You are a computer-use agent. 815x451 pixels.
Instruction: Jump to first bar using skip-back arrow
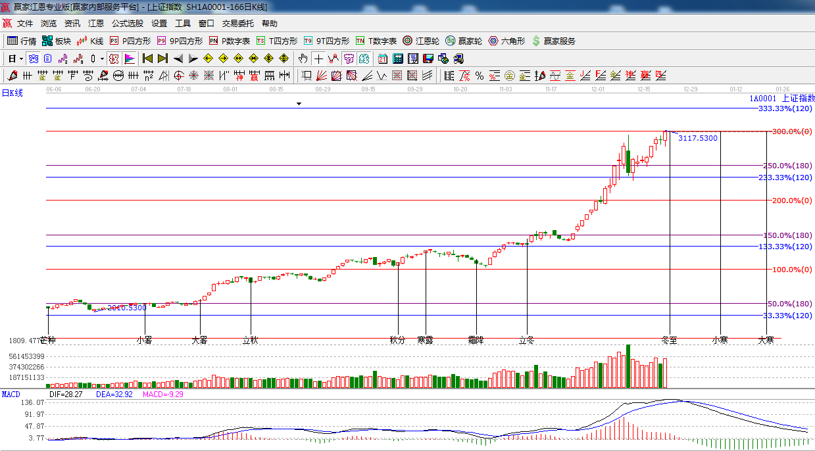coord(148,59)
